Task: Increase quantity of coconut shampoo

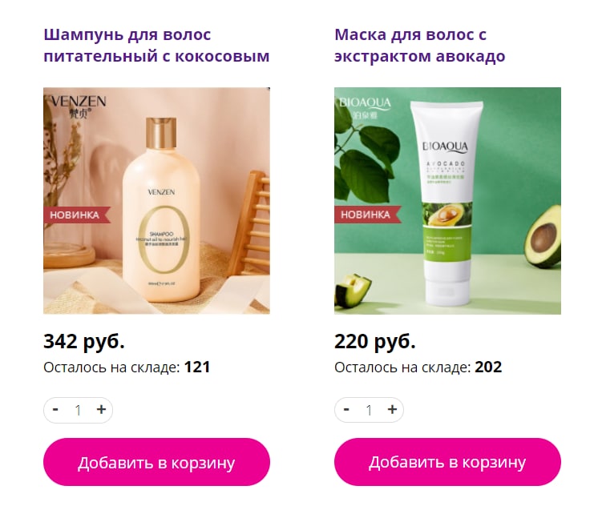Action: point(101,409)
